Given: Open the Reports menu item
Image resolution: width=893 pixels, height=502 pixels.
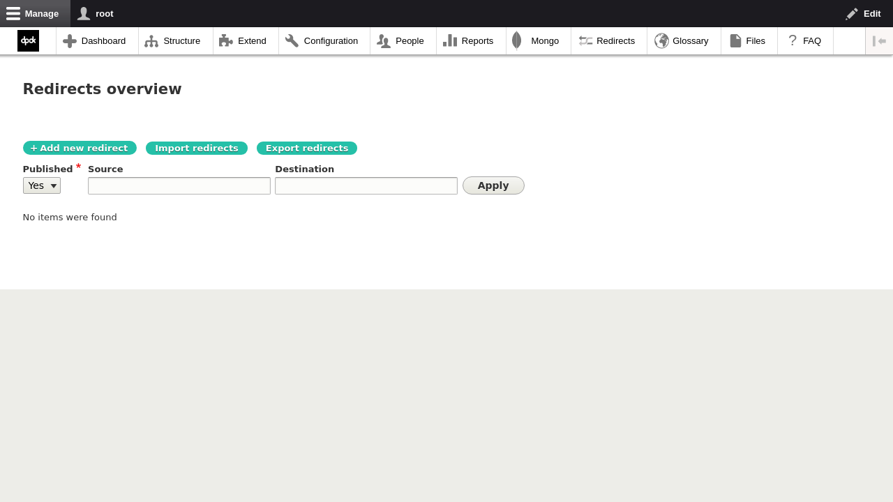Looking at the screenshot, I should 471,41.
